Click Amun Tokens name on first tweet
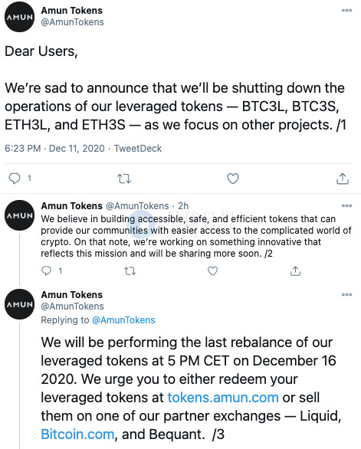Screen dimensions: 361x449 click(71, 10)
